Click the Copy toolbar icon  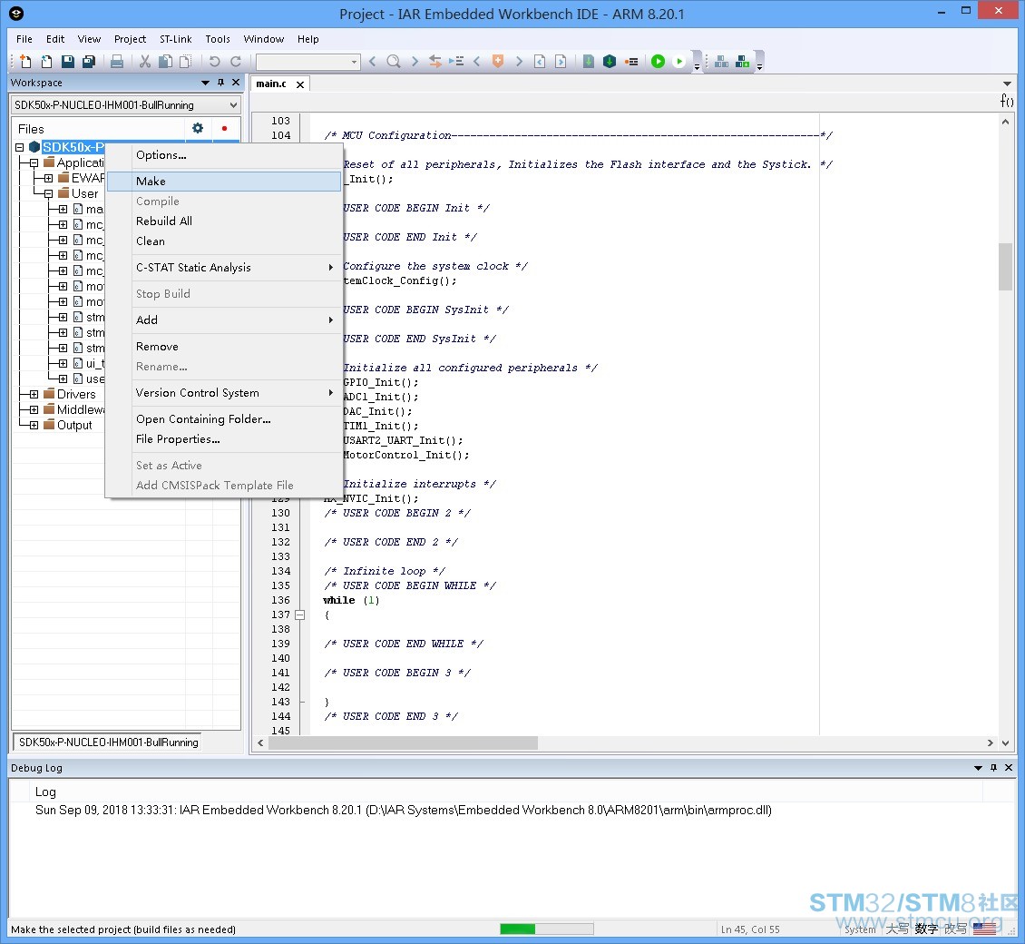click(166, 62)
